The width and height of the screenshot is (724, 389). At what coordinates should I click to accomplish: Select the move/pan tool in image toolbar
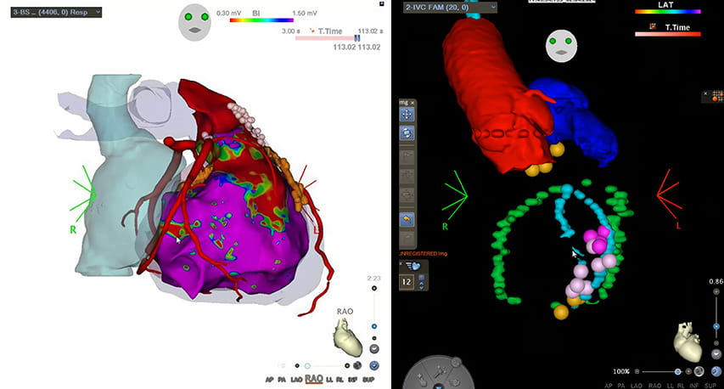(x=407, y=114)
